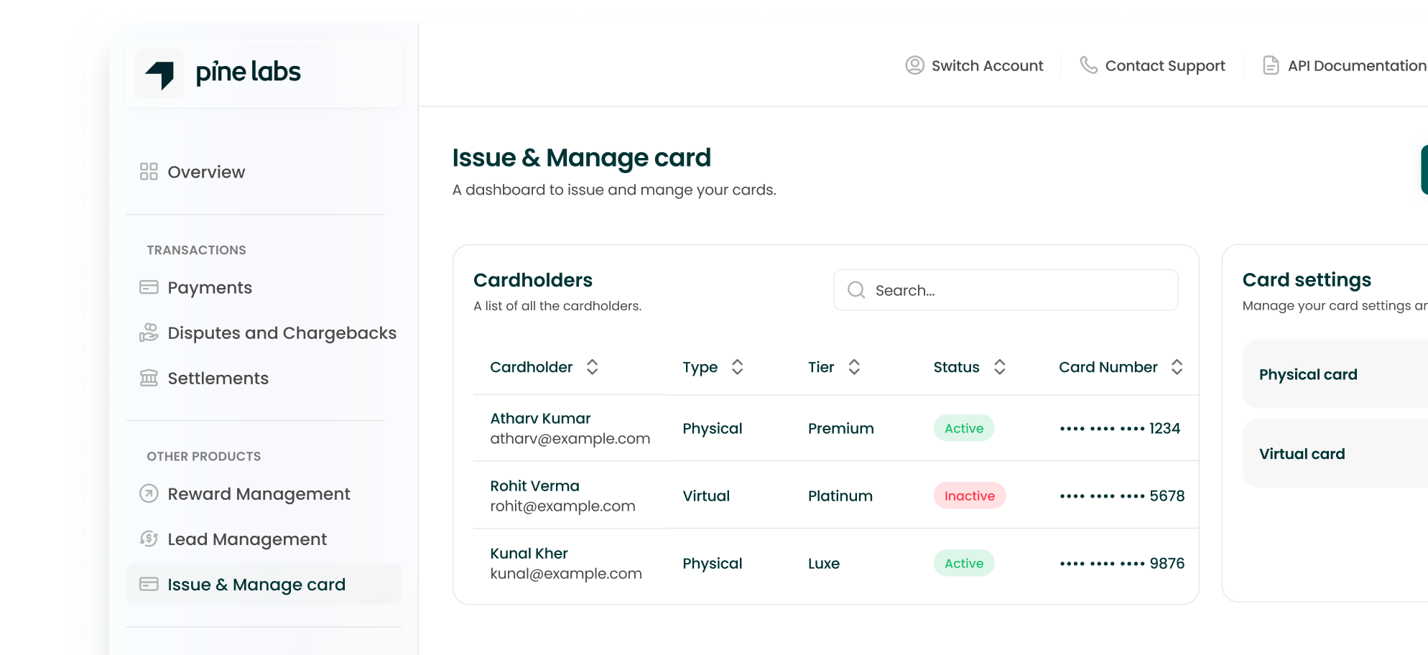Click the Platinum tier cell
This screenshot has height=655, width=1428.
[840, 496]
